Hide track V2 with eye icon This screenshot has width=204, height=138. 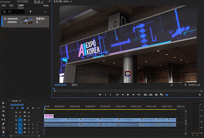click(x=29, y=116)
